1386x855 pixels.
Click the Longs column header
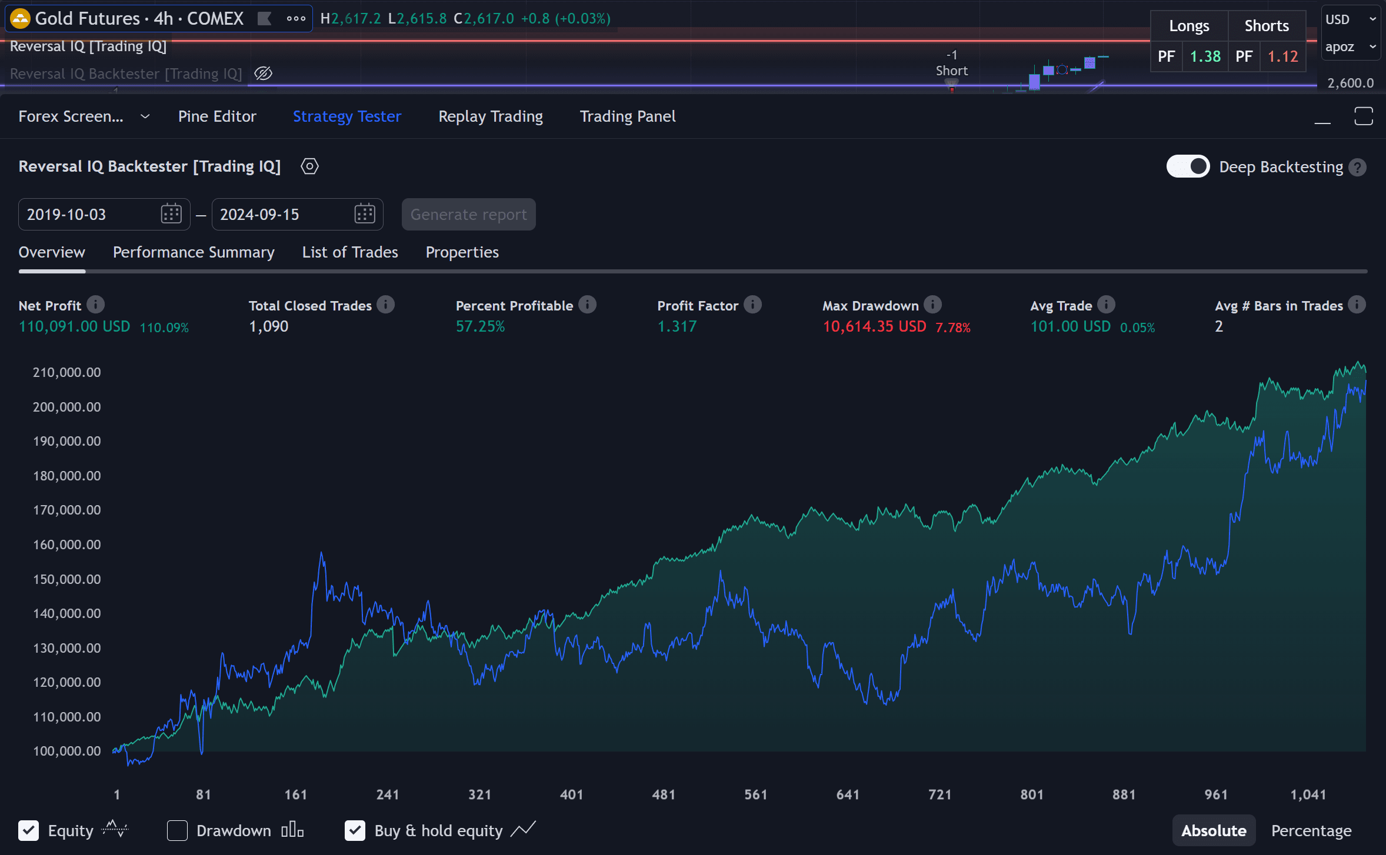point(1189,26)
